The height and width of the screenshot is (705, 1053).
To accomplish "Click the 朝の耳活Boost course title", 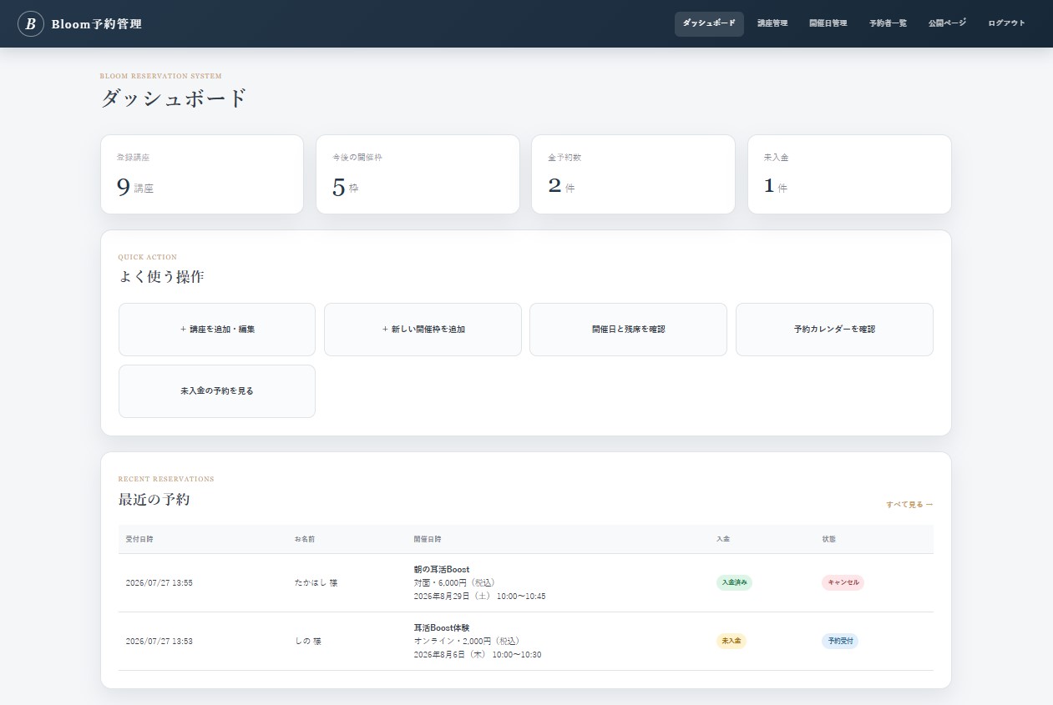I will click(x=442, y=569).
